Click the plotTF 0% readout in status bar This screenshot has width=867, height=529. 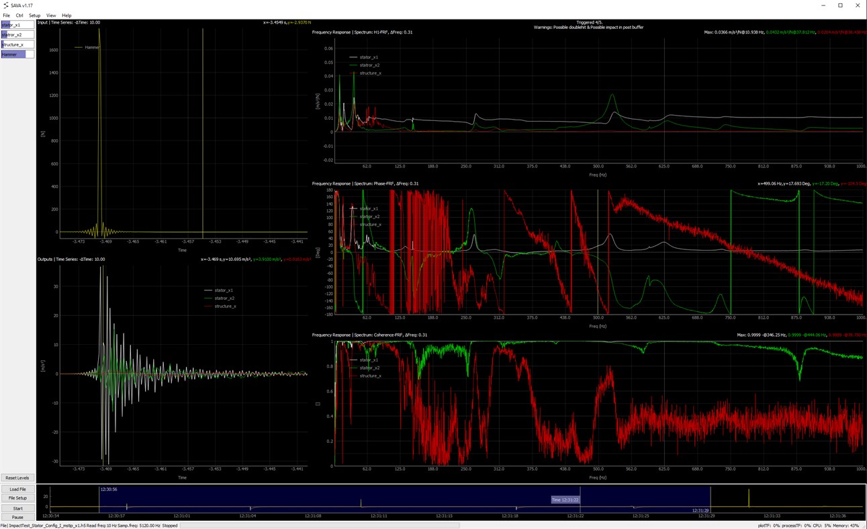(769, 526)
